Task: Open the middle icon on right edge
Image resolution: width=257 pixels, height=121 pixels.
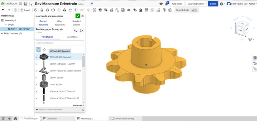Action: (x=255, y=63)
